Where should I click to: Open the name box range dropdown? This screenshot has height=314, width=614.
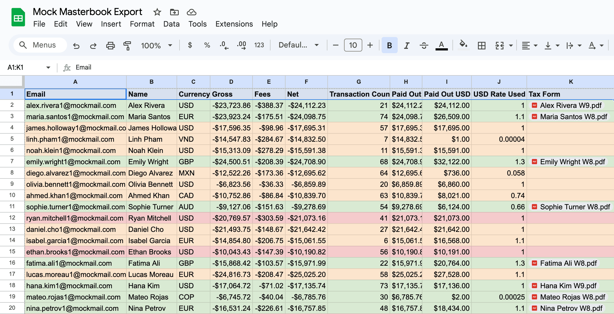pos(48,67)
